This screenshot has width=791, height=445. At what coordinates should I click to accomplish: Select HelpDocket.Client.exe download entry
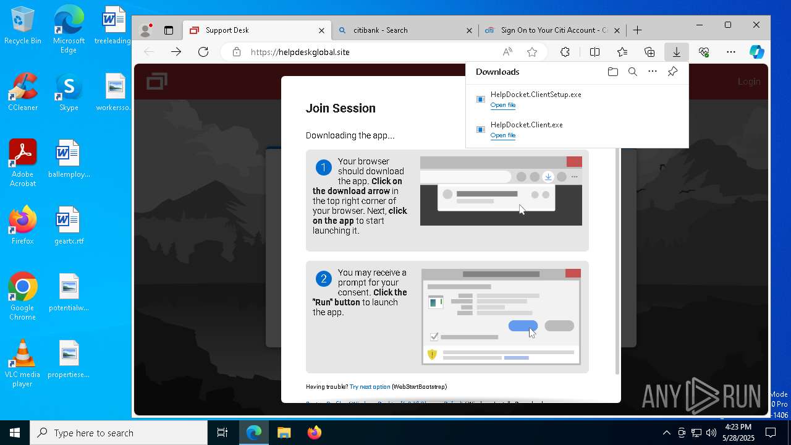pyautogui.click(x=577, y=129)
